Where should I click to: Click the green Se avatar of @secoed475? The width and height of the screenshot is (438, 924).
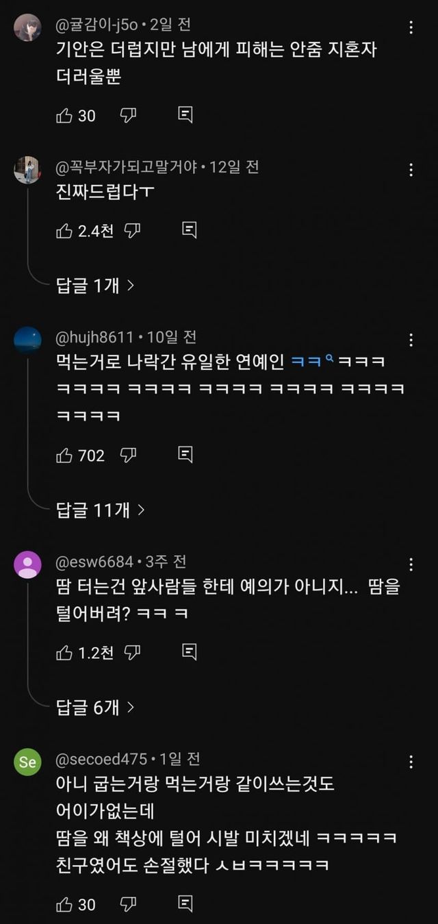(x=27, y=762)
